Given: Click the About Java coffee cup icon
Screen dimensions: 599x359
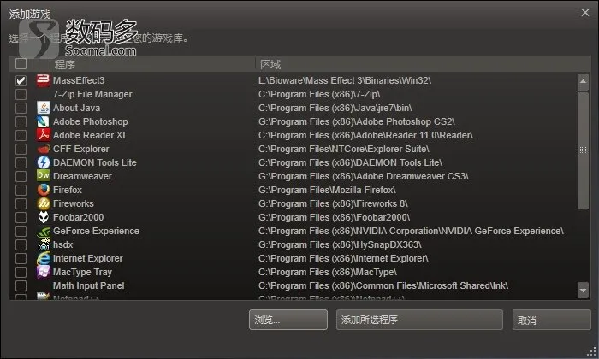Looking at the screenshot, I should point(43,108).
